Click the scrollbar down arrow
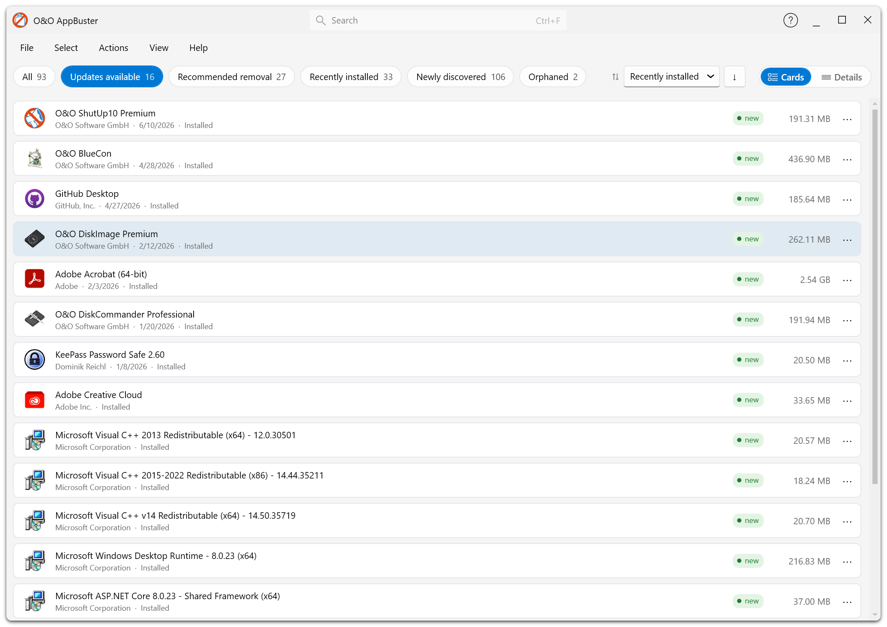 point(875,615)
